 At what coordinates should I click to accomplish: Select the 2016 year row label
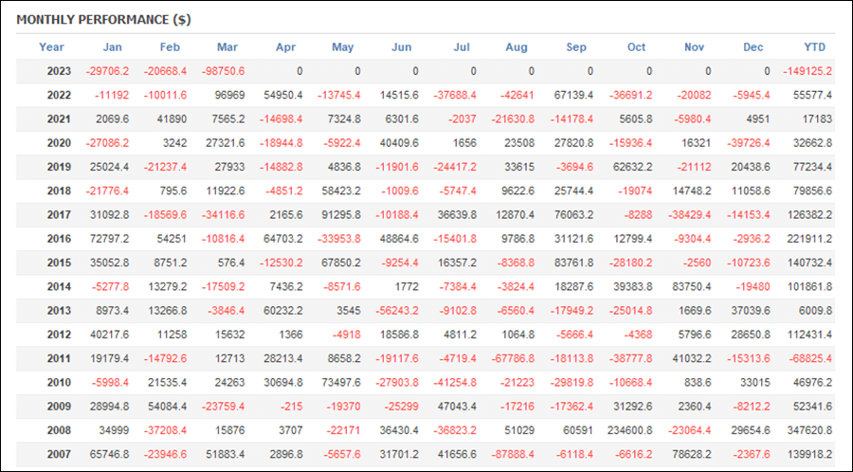(x=59, y=239)
